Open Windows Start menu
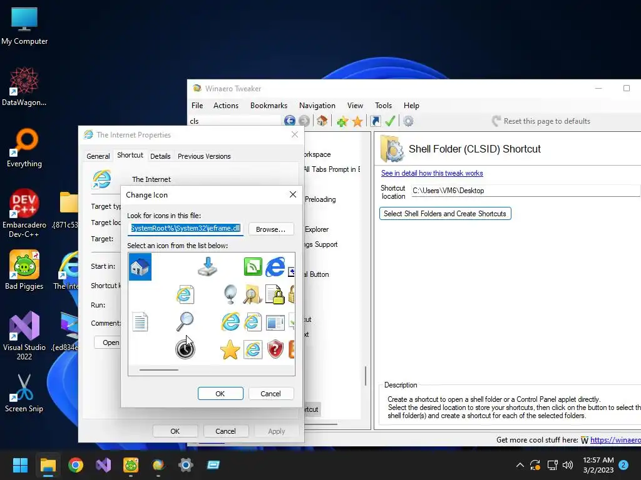This screenshot has width=641, height=480. click(x=20, y=465)
